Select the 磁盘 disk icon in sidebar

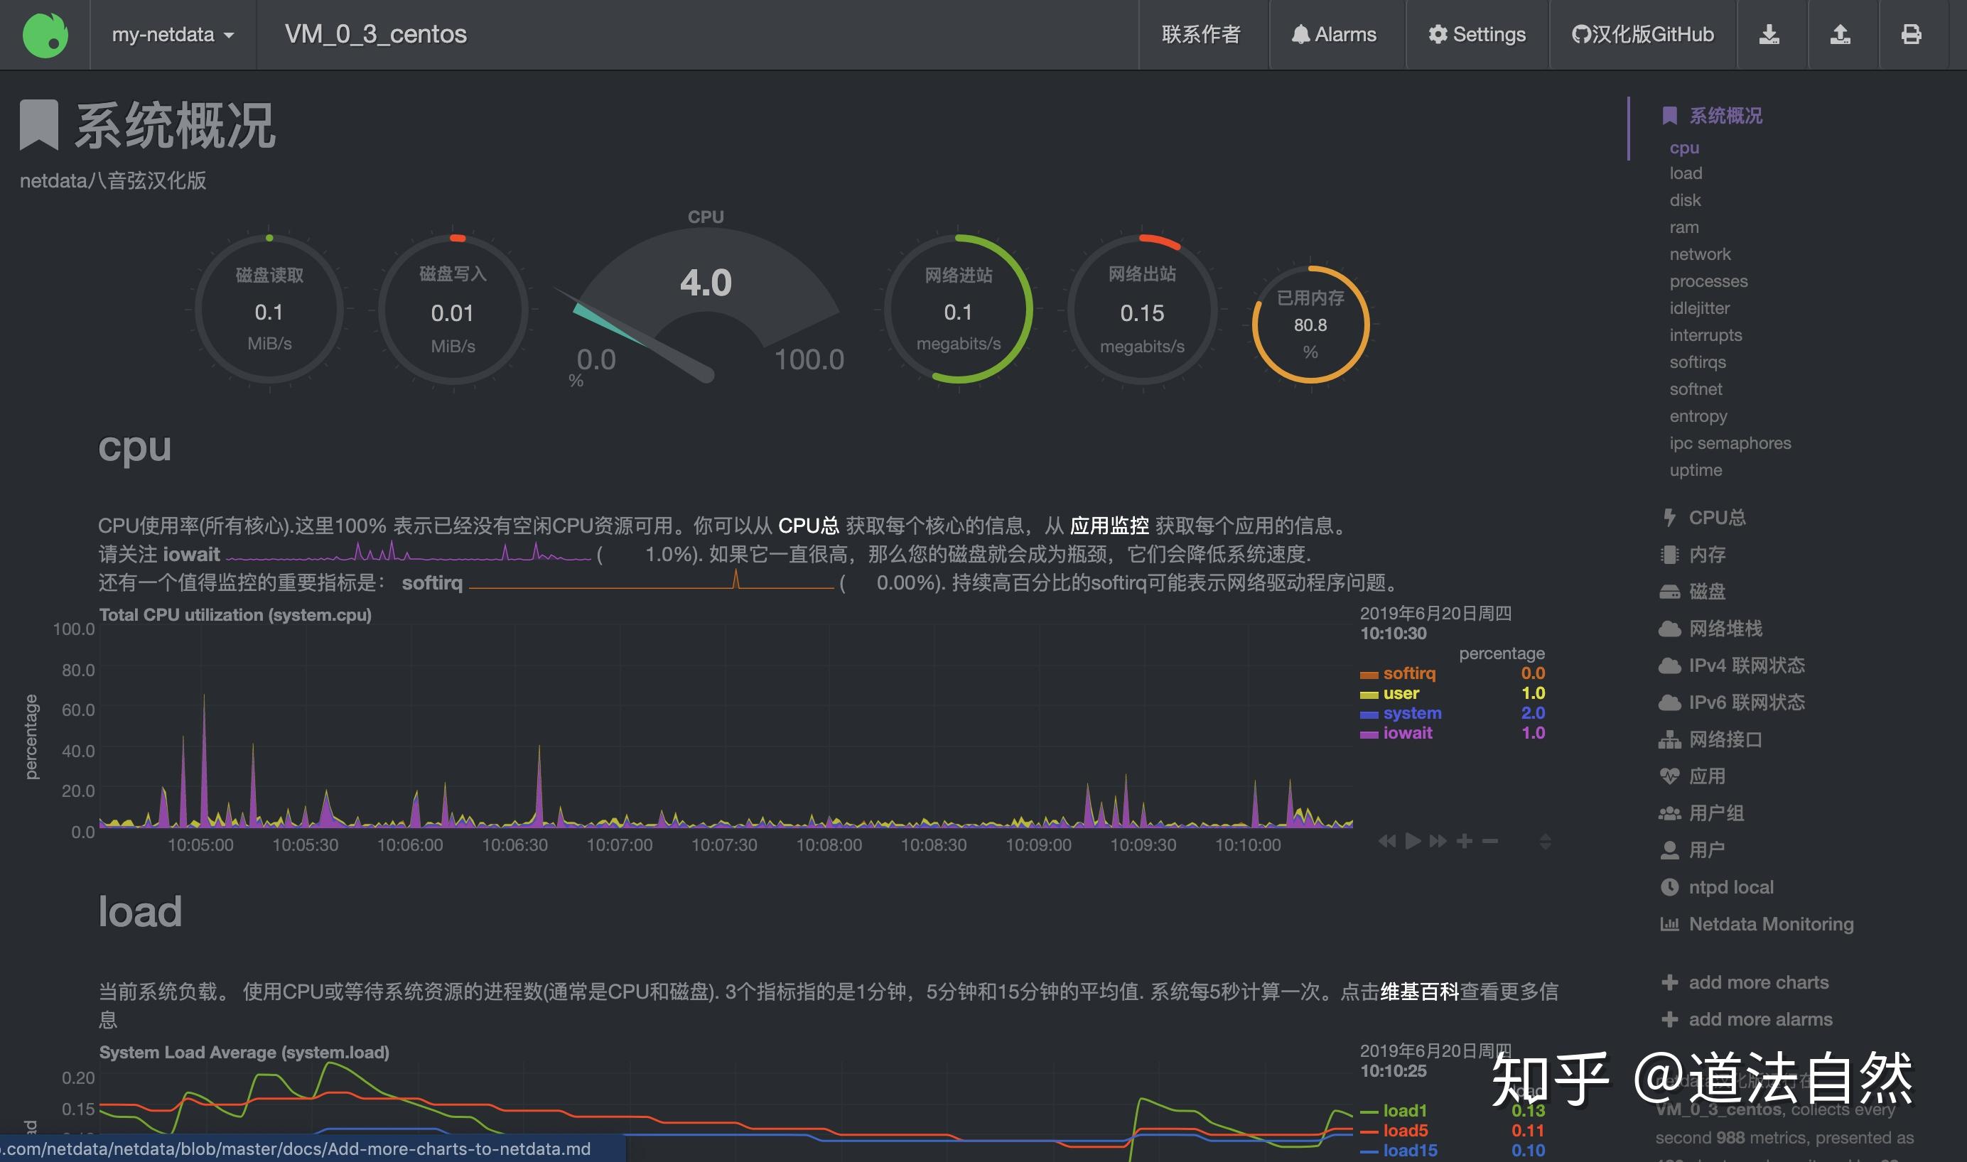coord(1671,592)
